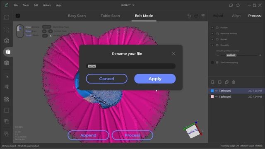
Task: Close the Rename your file dialog
Action: pos(173,54)
